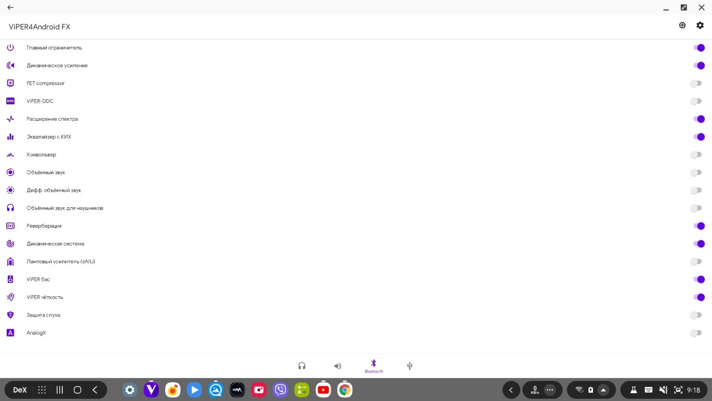Screen dimensions: 712x401
Task: Disable the Эквалайзер с КИХ switch
Action: point(699,137)
